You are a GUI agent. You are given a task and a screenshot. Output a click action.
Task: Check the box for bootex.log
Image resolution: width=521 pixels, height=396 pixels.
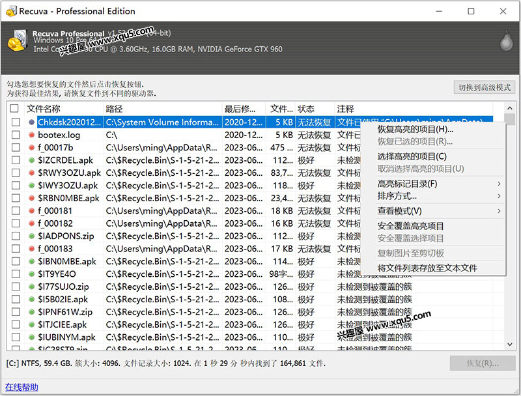[x=16, y=135]
